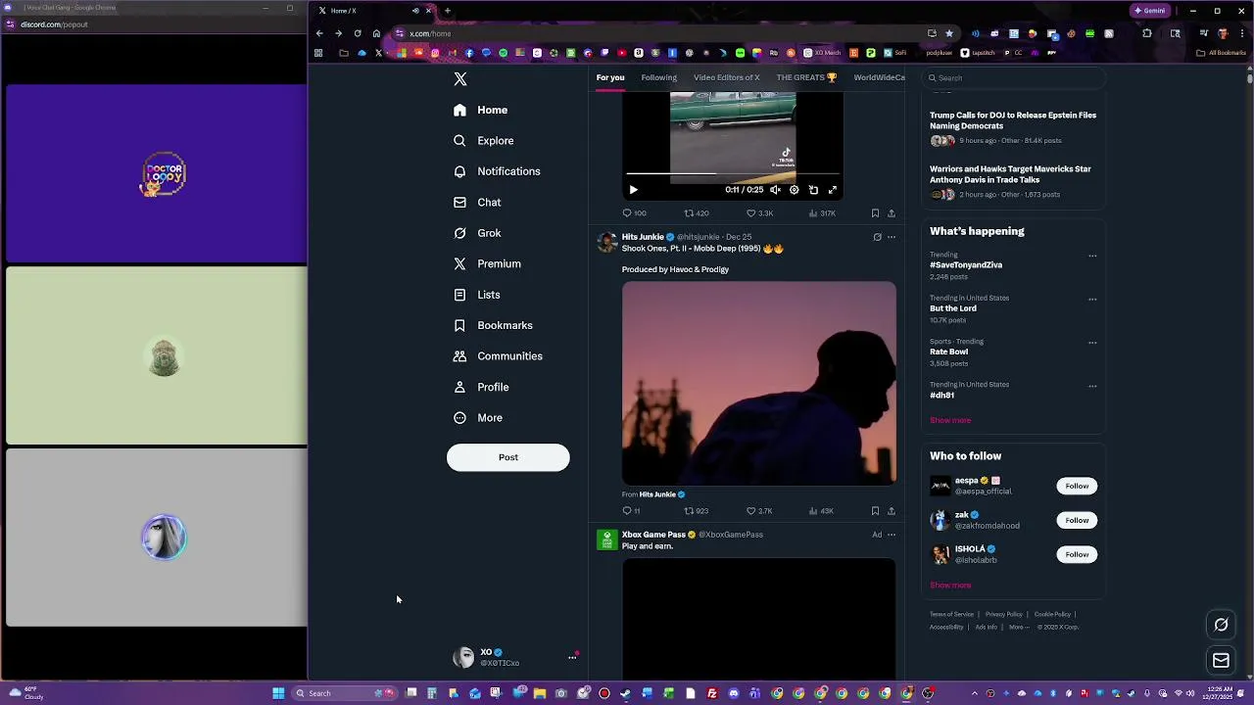Open Premium in X sidebar
Screen dimensions: 1254x705
[x=488, y=263]
